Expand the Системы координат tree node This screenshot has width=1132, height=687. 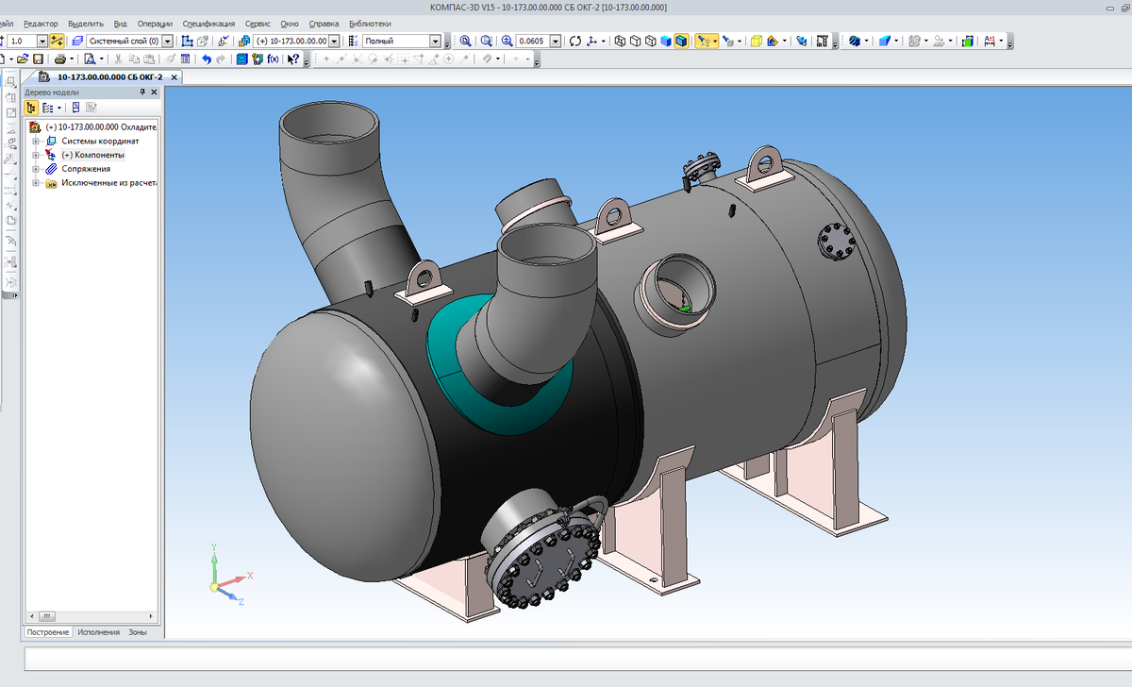(36, 141)
